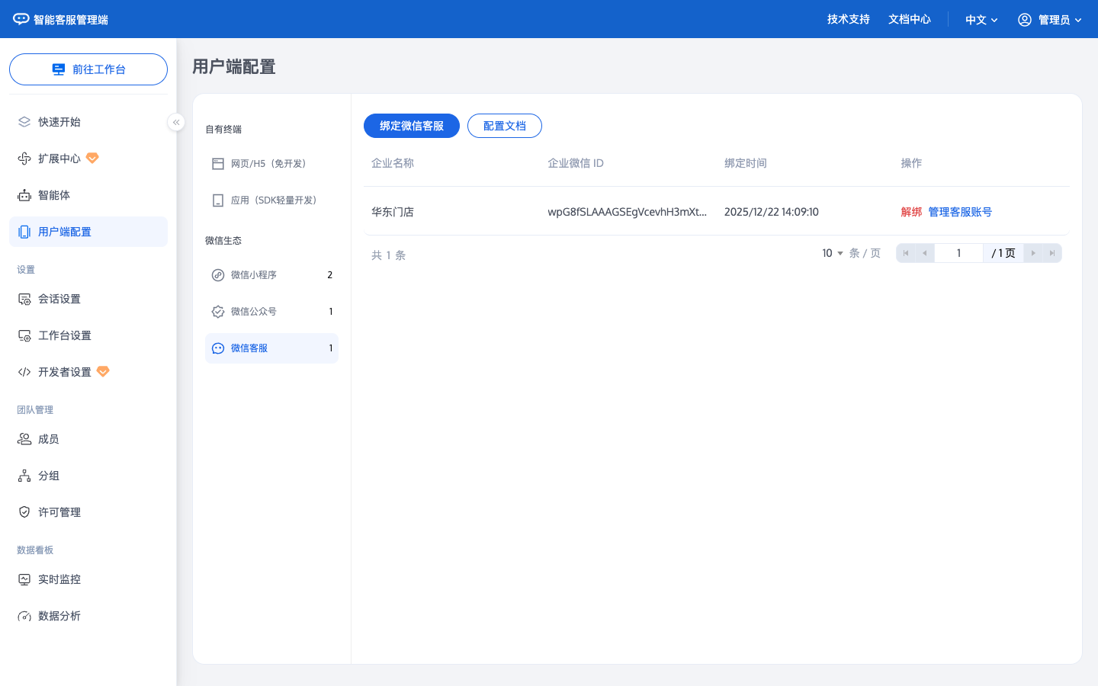This screenshot has width=1098, height=686.
Task: Click the 网页/H5 browser window icon
Action: click(x=218, y=164)
